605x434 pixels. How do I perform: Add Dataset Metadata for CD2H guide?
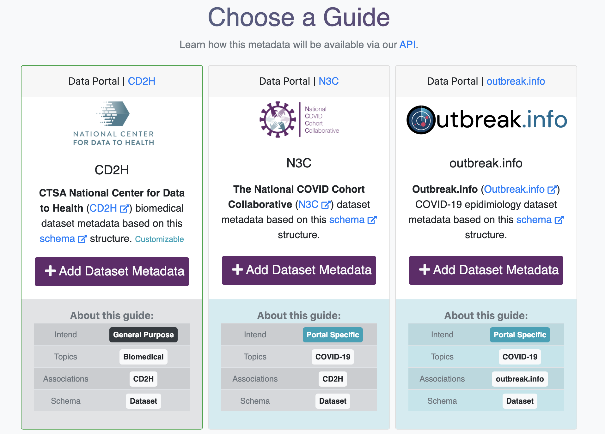112,272
